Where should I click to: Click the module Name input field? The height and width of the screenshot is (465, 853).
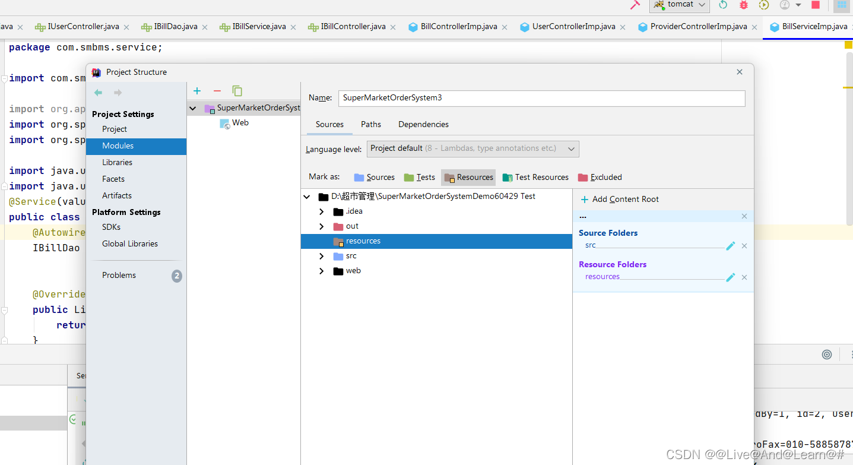(x=541, y=98)
